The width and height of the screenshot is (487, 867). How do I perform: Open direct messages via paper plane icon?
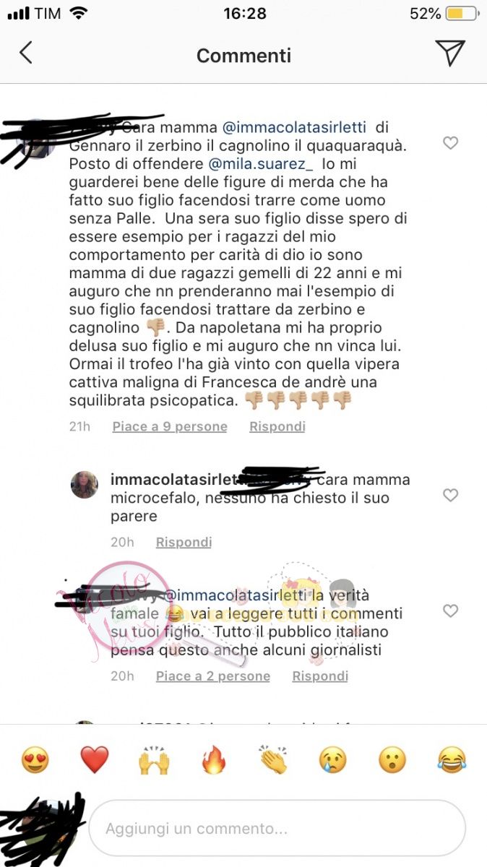pyautogui.click(x=449, y=53)
